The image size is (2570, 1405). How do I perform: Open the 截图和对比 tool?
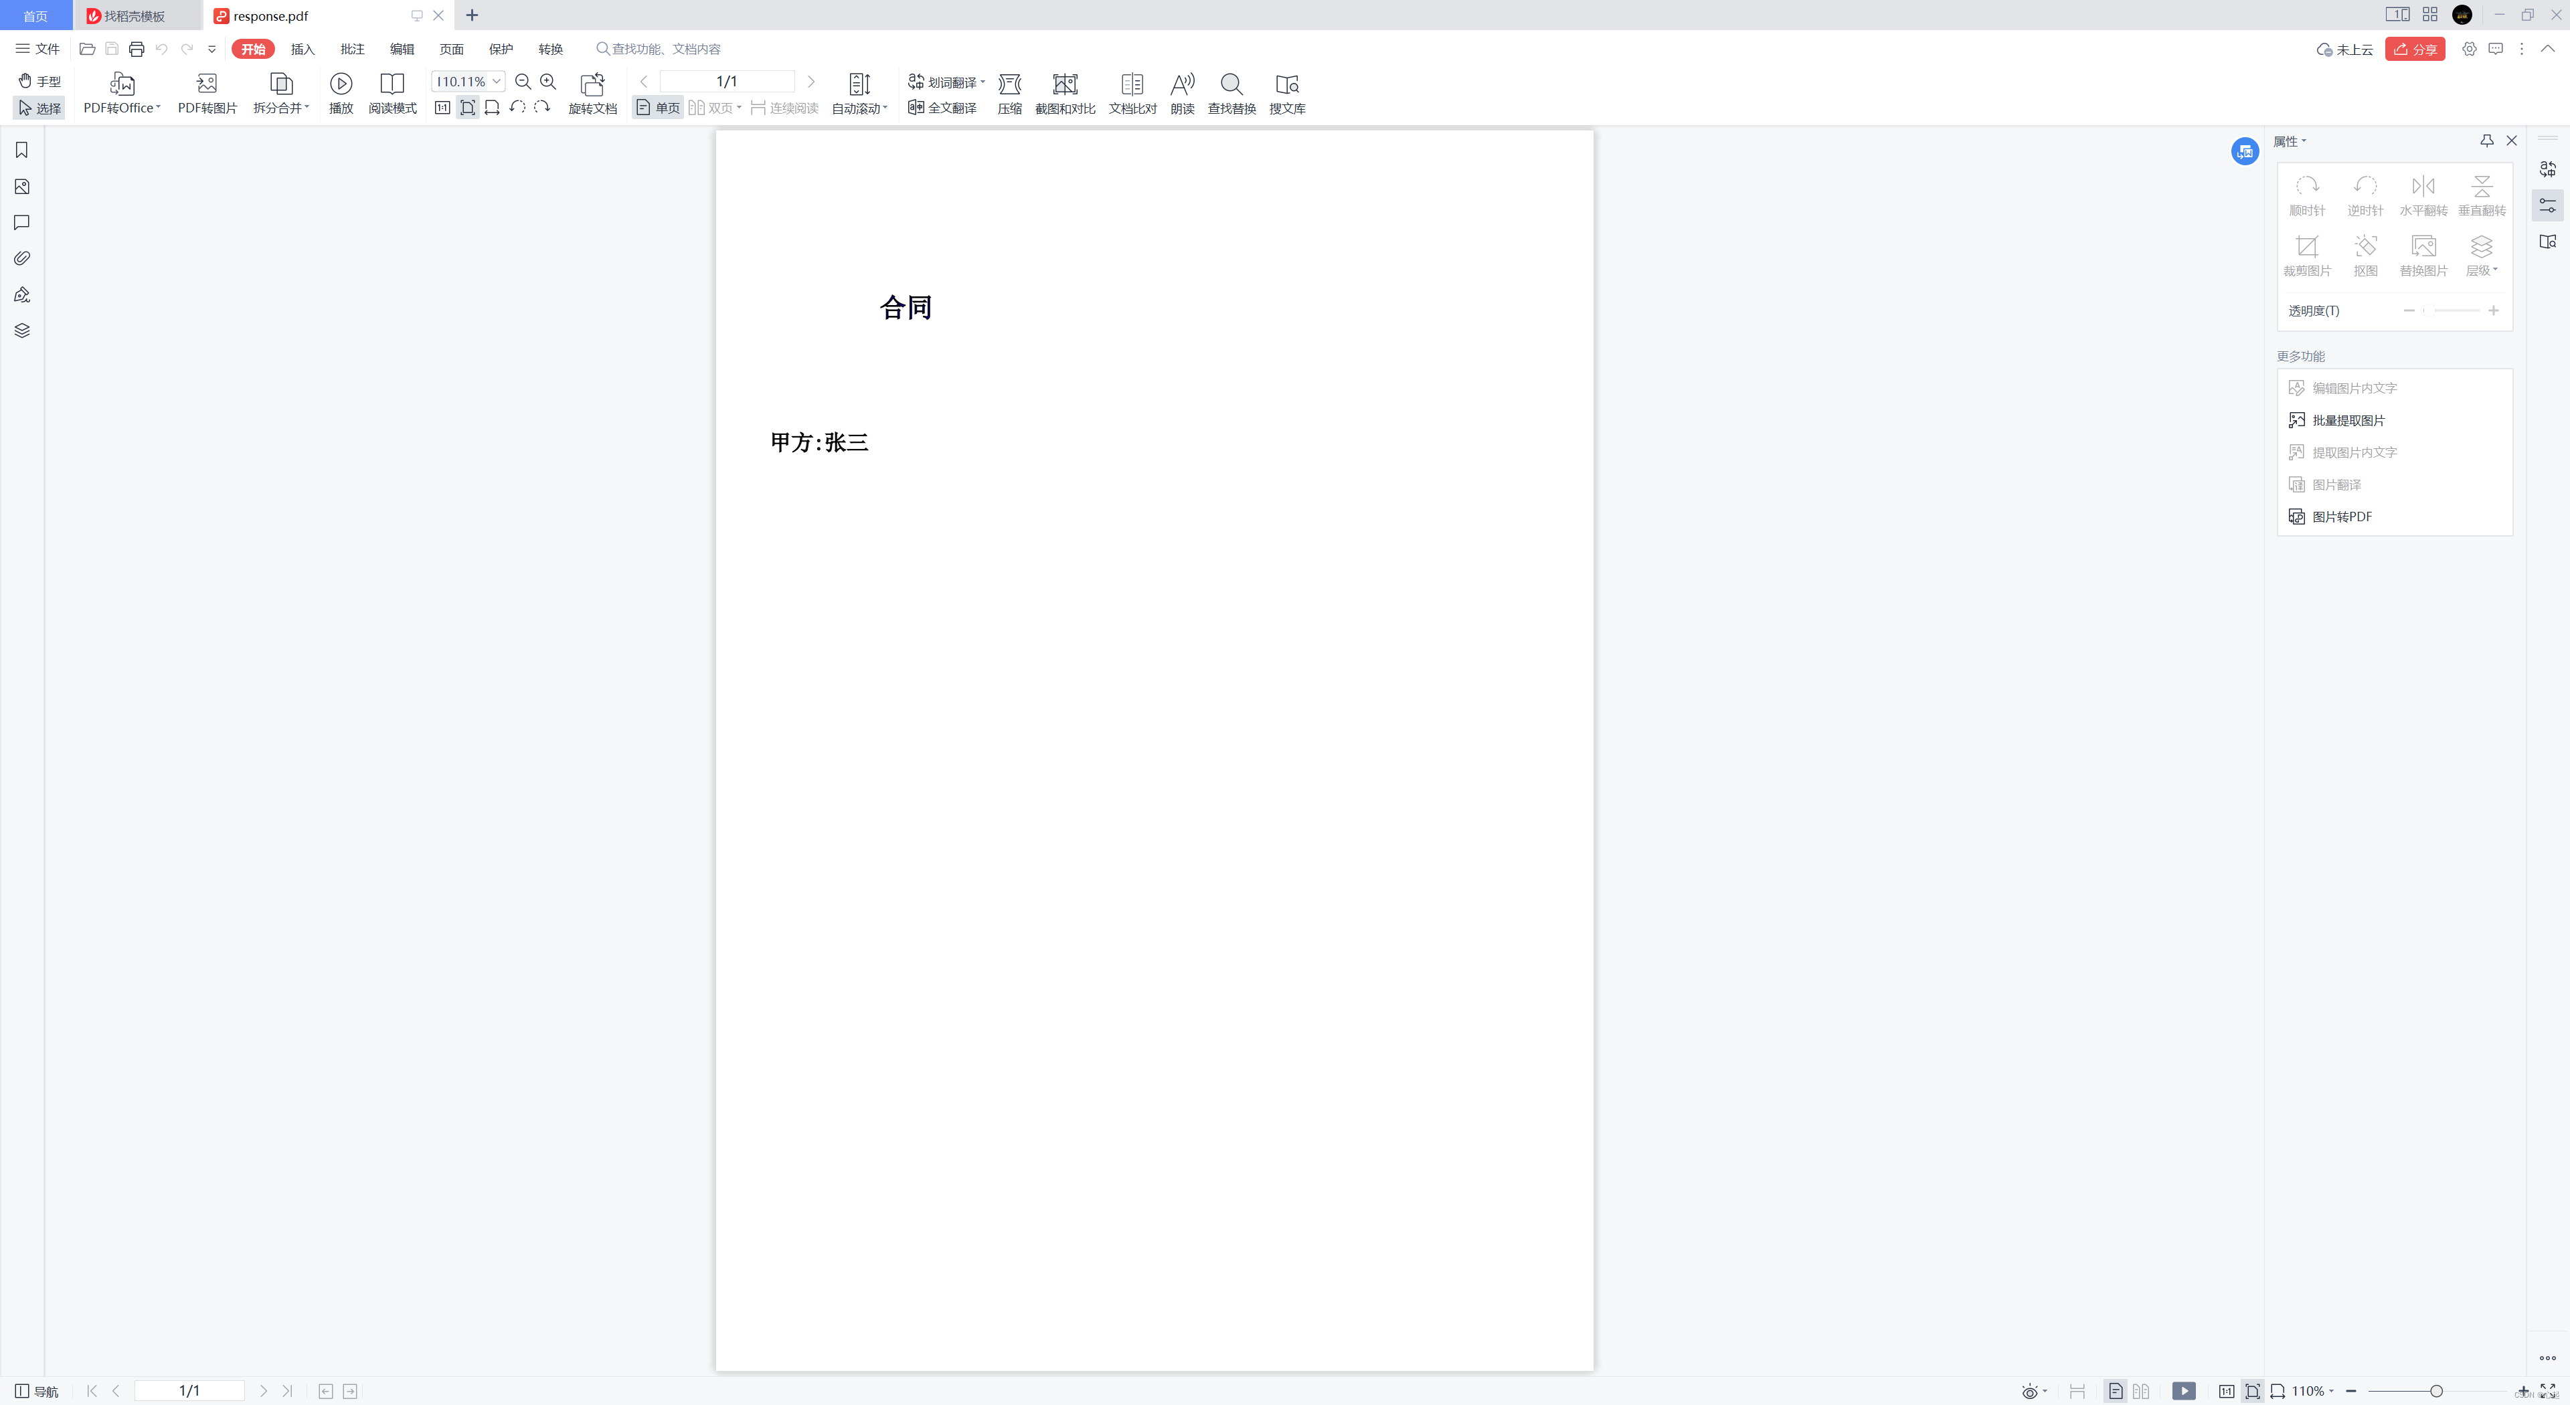click(1065, 93)
